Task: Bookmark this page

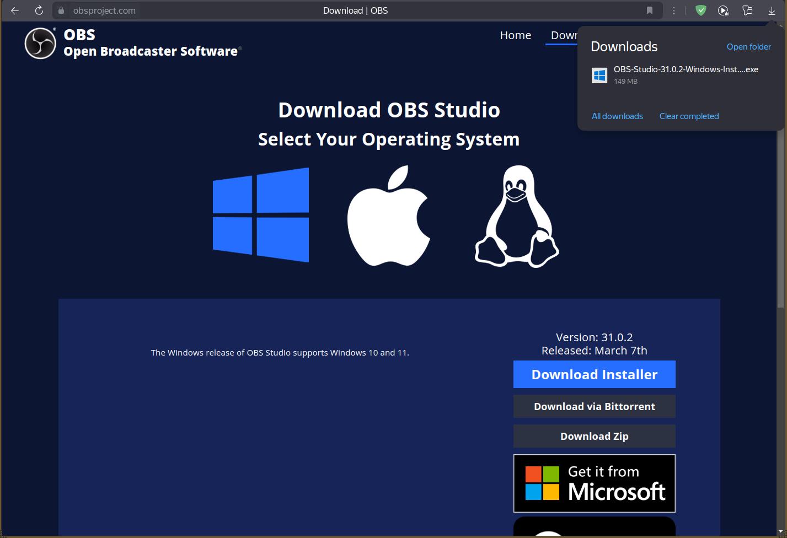Action: click(x=650, y=10)
